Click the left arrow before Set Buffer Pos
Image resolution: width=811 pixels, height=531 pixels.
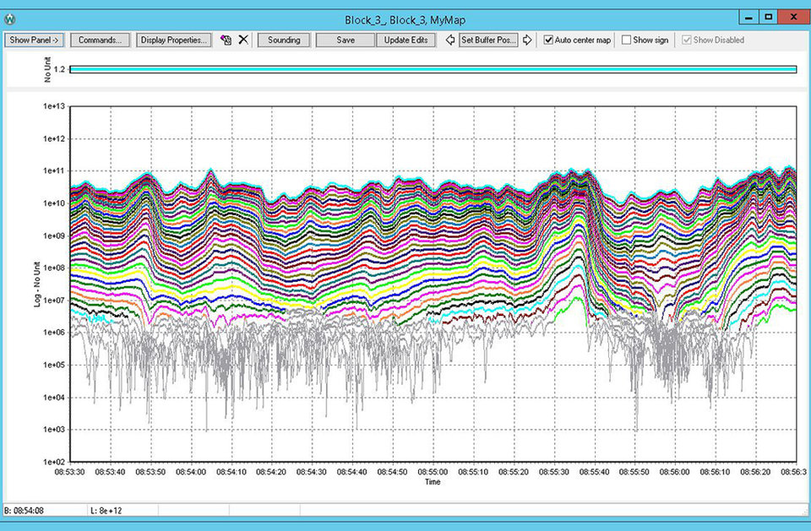450,40
